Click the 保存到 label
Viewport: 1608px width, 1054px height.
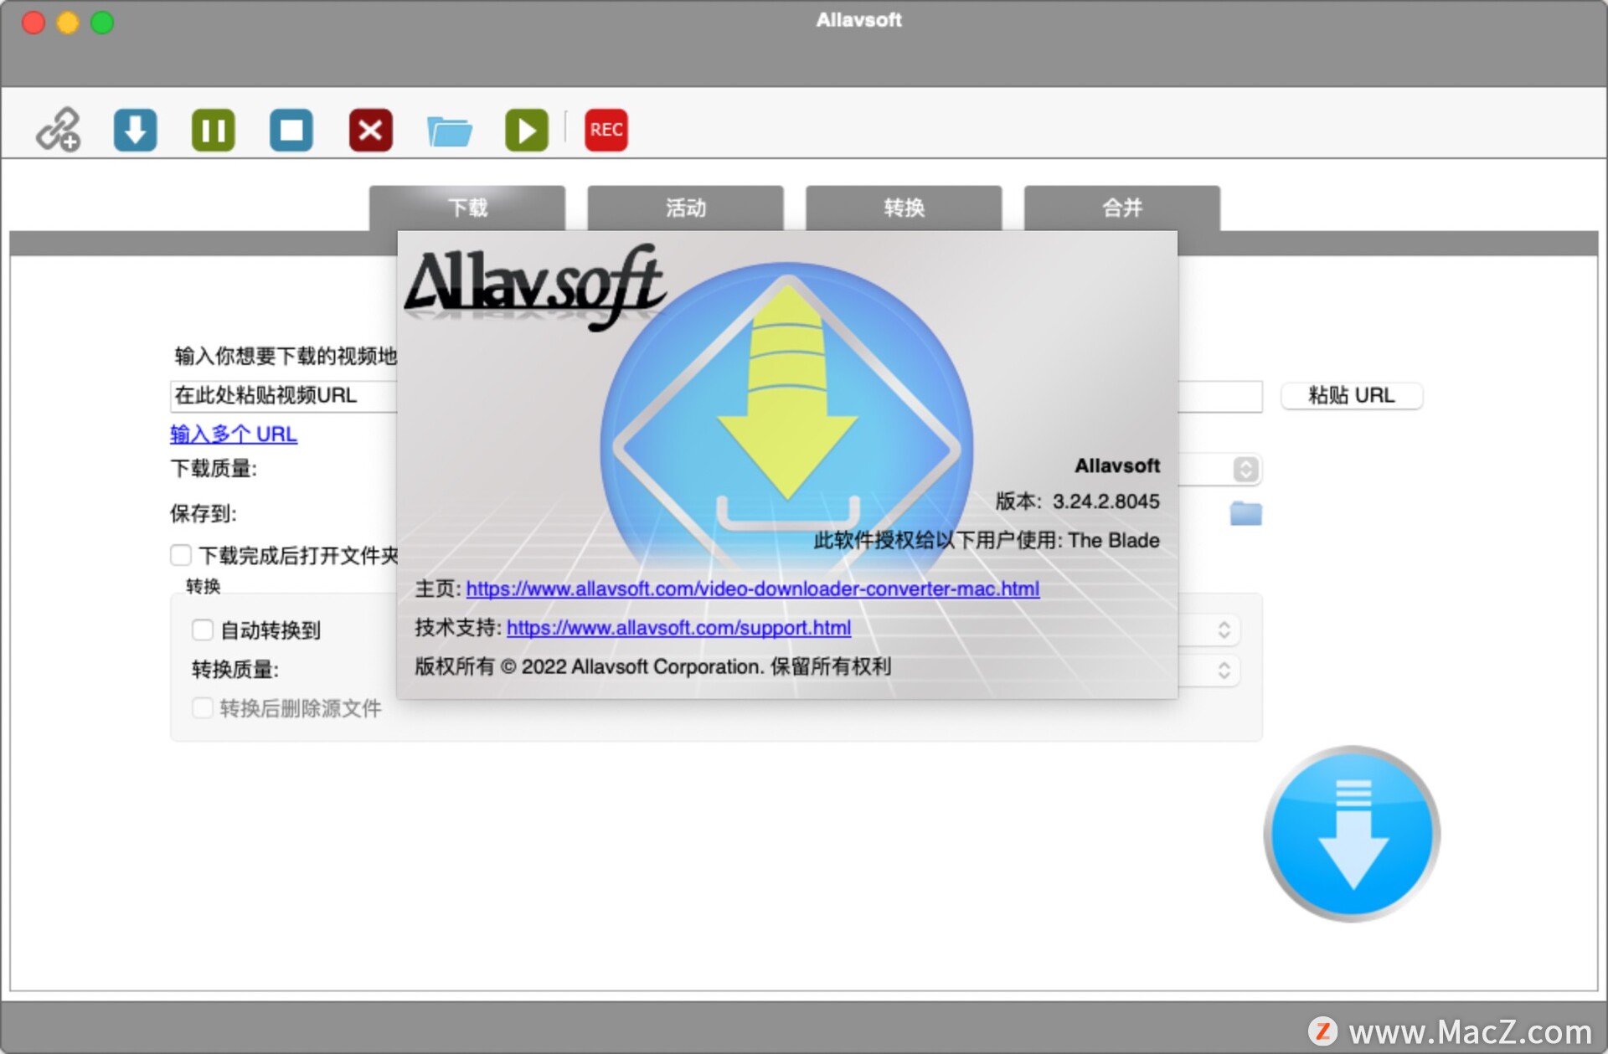pyautogui.click(x=204, y=513)
